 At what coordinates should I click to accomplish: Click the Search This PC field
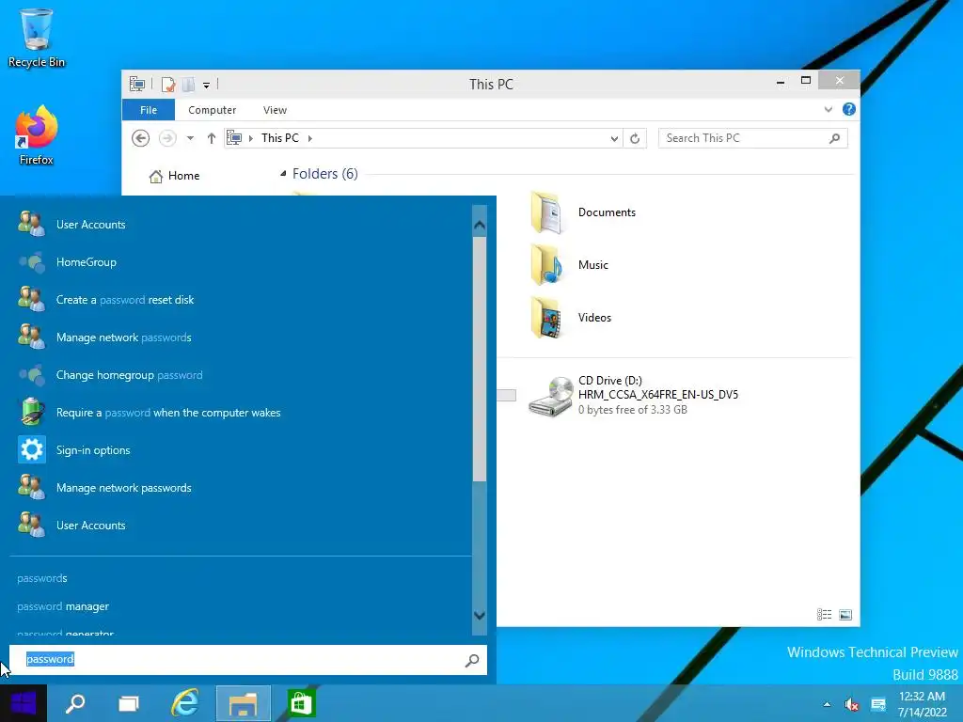click(753, 138)
